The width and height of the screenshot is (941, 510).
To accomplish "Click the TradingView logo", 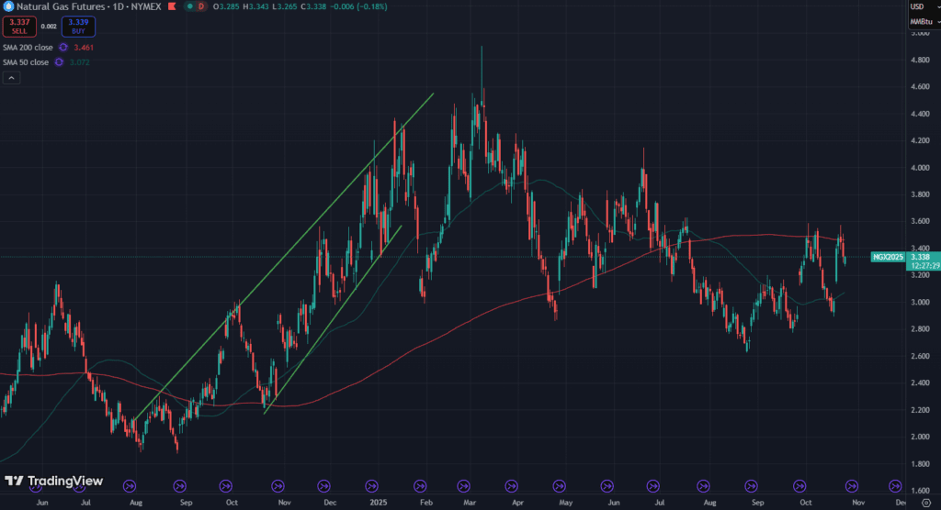I will (x=51, y=482).
